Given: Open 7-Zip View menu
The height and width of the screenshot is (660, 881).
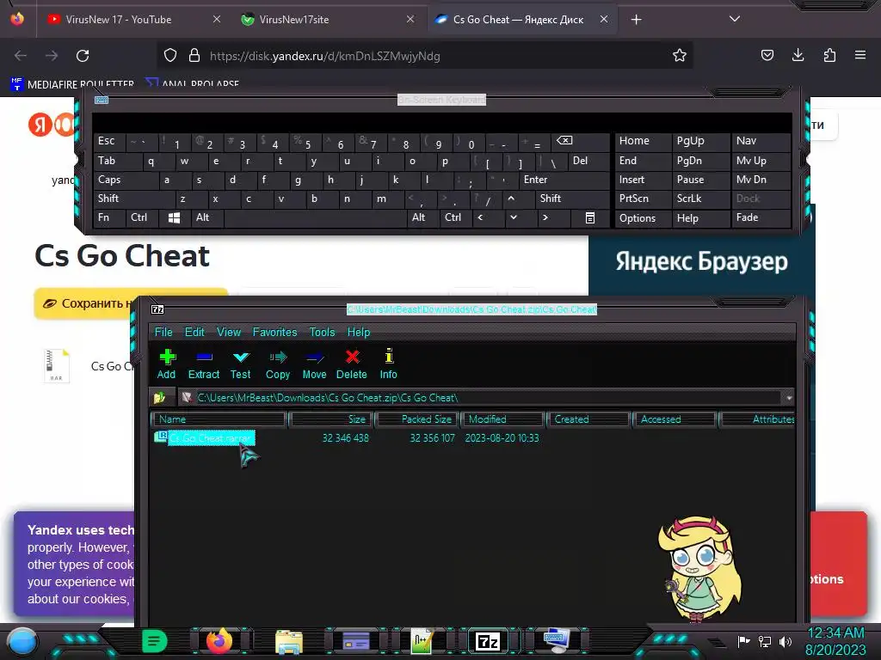Looking at the screenshot, I should coord(229,332).
